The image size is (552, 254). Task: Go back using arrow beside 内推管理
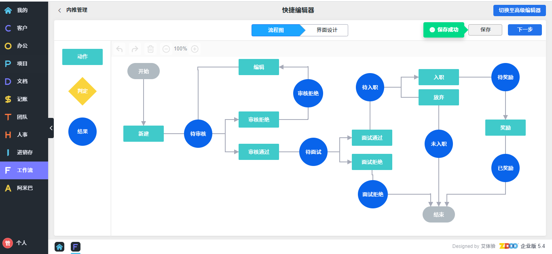(60, 10)
